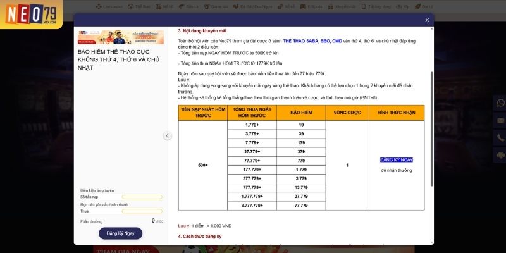Select the heading 4. Cách thức đăng ký
506x253 pixels.
(200, 237)
